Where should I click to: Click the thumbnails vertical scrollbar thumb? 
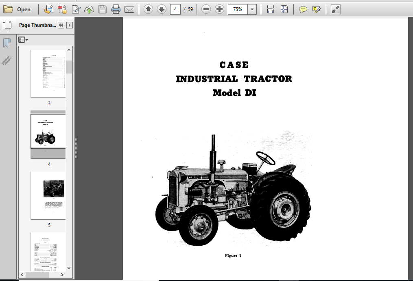click(x=69, y=67)
